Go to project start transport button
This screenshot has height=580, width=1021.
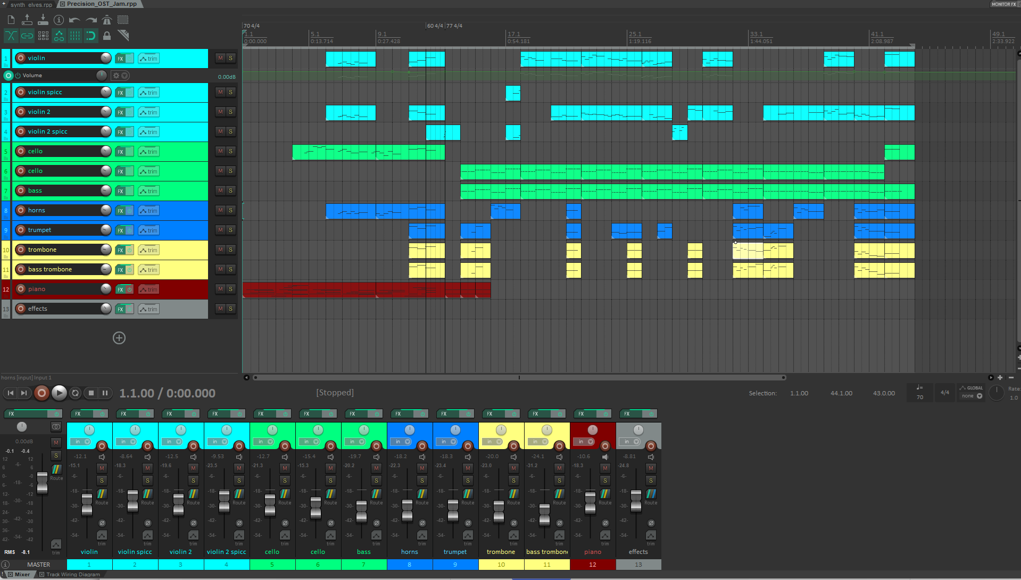pyautogui.click(x=11, y=393)
